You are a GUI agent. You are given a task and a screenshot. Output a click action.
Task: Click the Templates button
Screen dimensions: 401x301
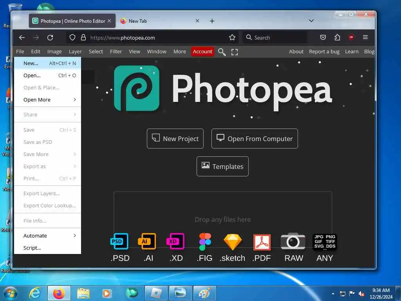(x=222, y=166)
